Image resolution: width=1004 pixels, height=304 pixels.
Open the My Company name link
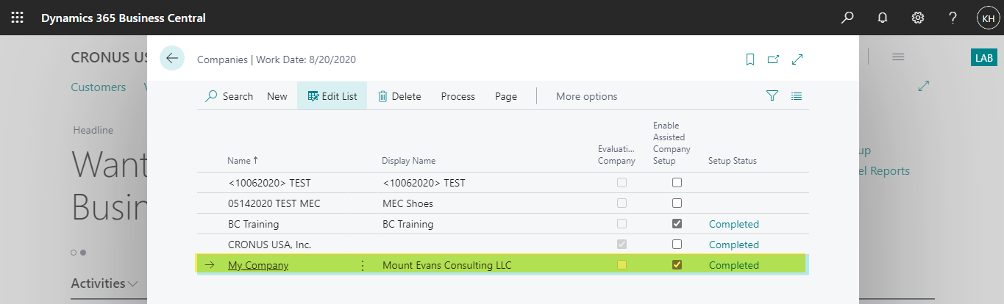click(258, 265)
